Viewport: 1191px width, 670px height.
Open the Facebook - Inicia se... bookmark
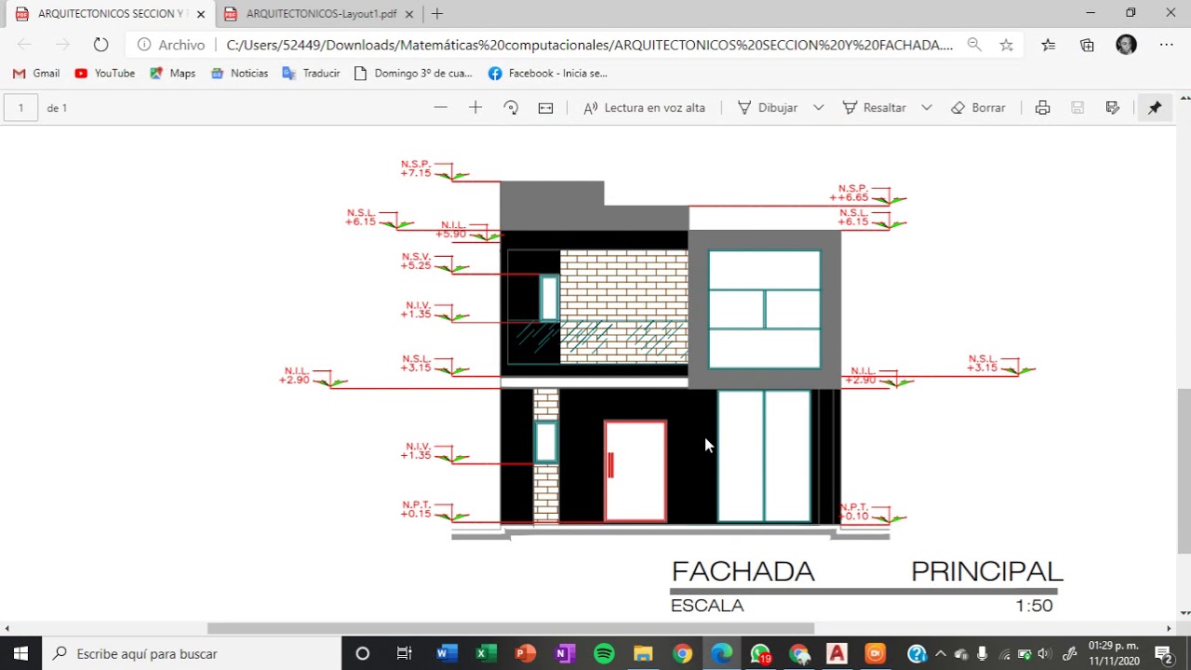(x=547, y=74)
